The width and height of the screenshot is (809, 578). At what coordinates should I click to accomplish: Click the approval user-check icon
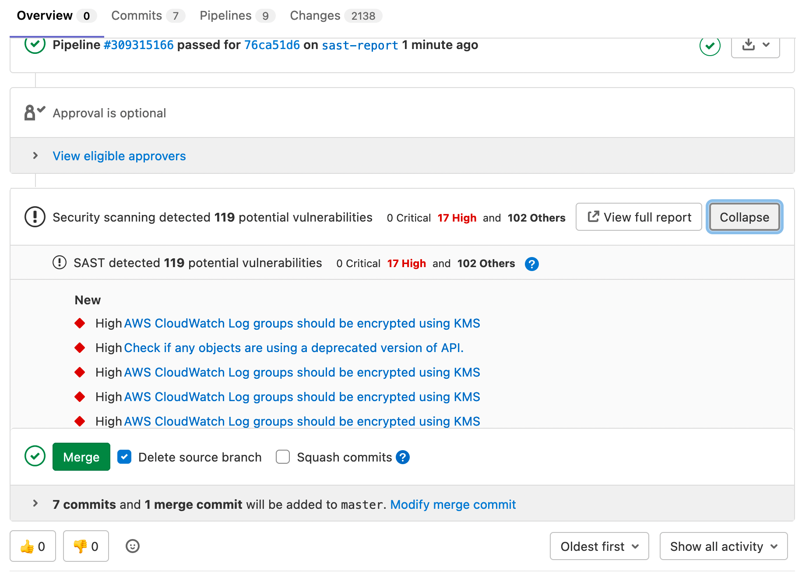coord(33,112)
